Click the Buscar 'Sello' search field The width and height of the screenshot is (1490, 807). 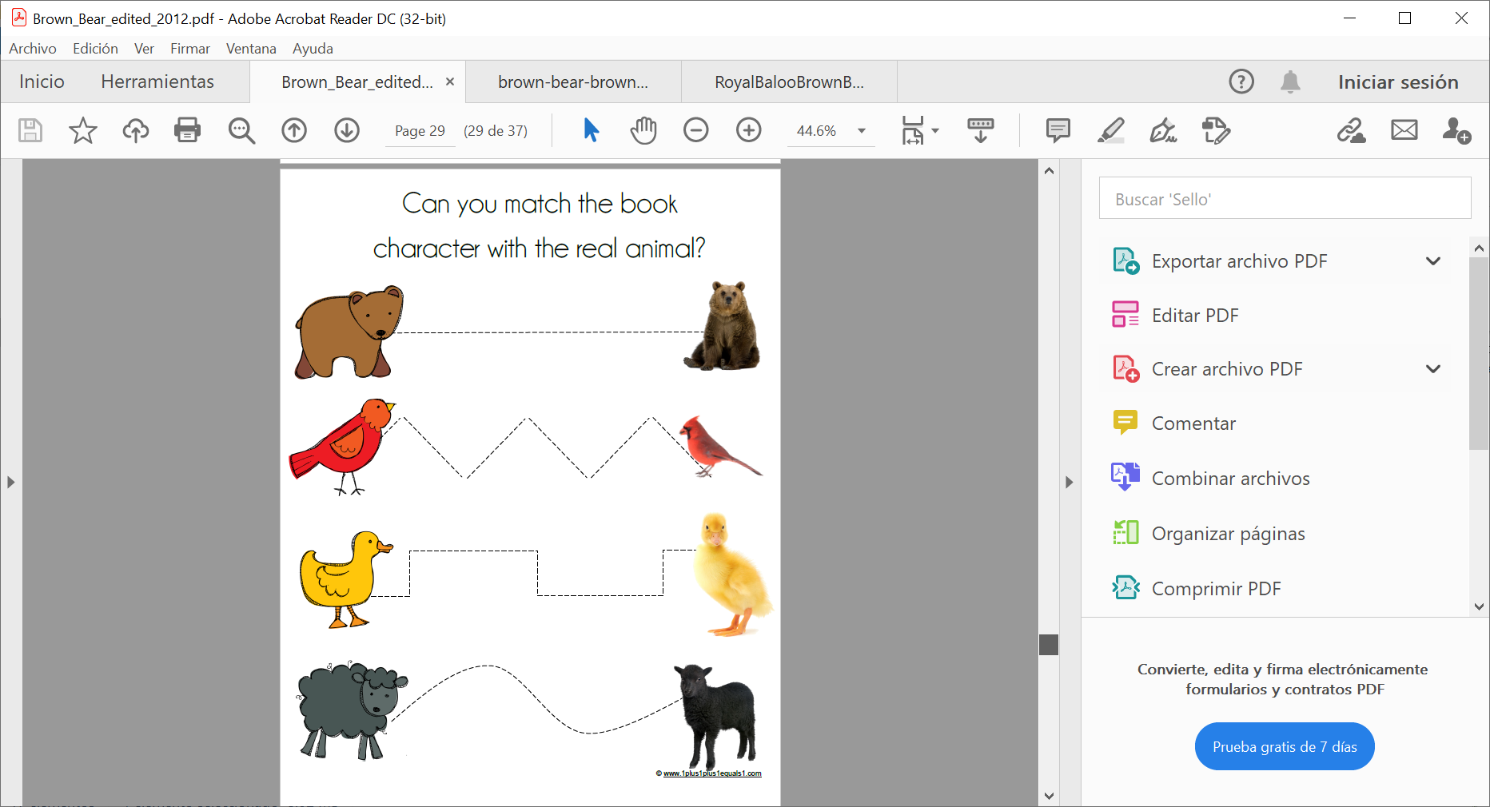coord(1284,199)
